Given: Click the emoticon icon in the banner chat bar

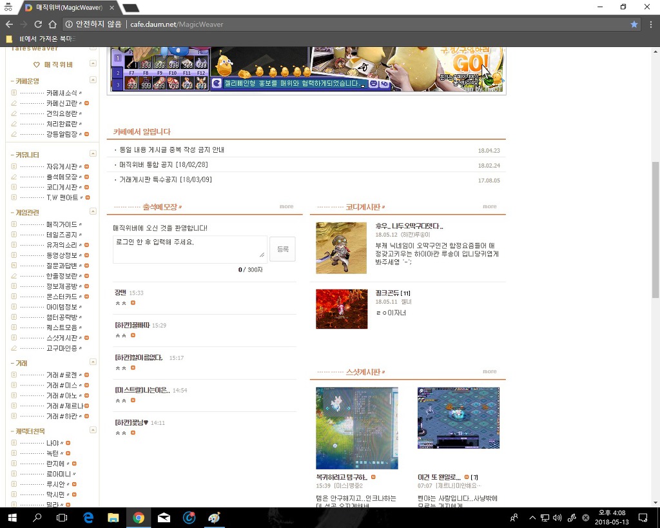Looking at the screenshot, I should click(x=373, y=83).
